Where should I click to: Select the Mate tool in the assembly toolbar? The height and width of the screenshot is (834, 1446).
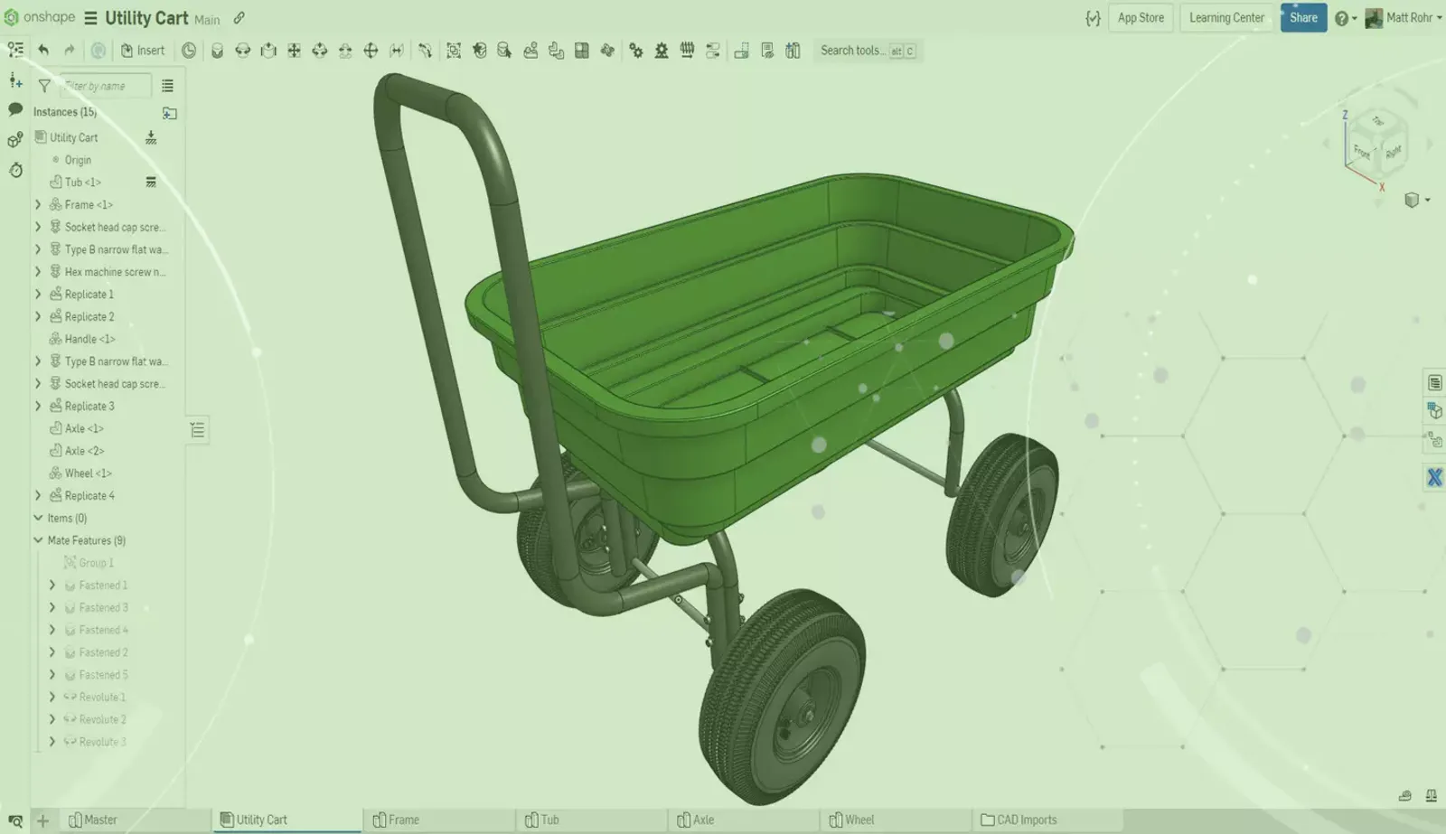217,51
